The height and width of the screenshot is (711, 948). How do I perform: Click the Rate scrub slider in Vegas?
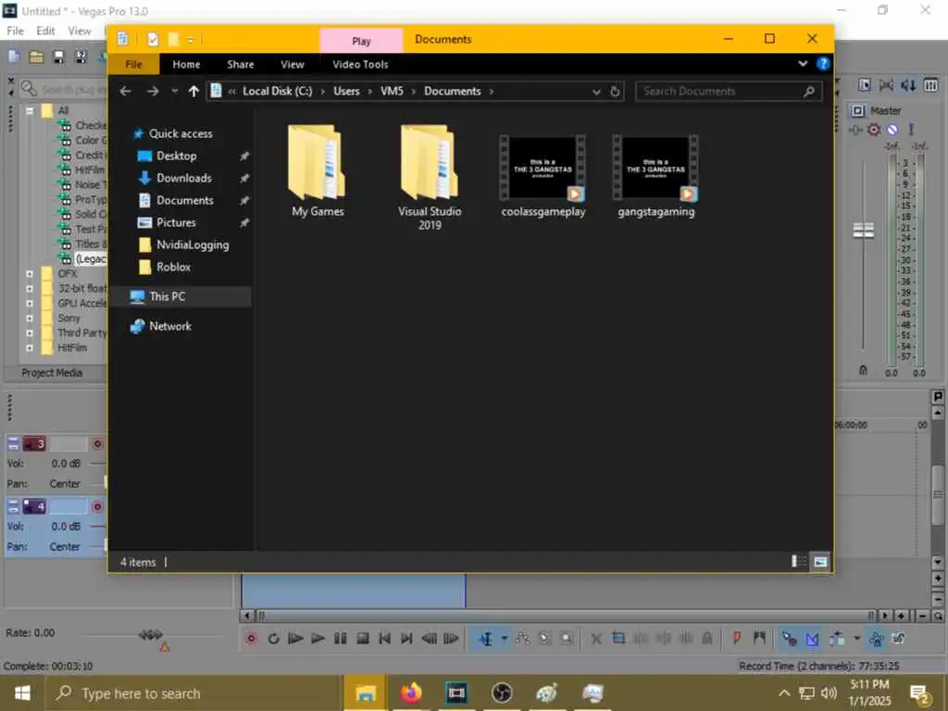(x=151, y=634)
